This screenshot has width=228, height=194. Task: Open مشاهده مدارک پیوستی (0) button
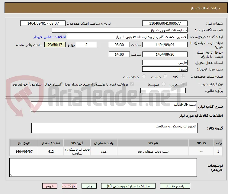click(128, 186)
